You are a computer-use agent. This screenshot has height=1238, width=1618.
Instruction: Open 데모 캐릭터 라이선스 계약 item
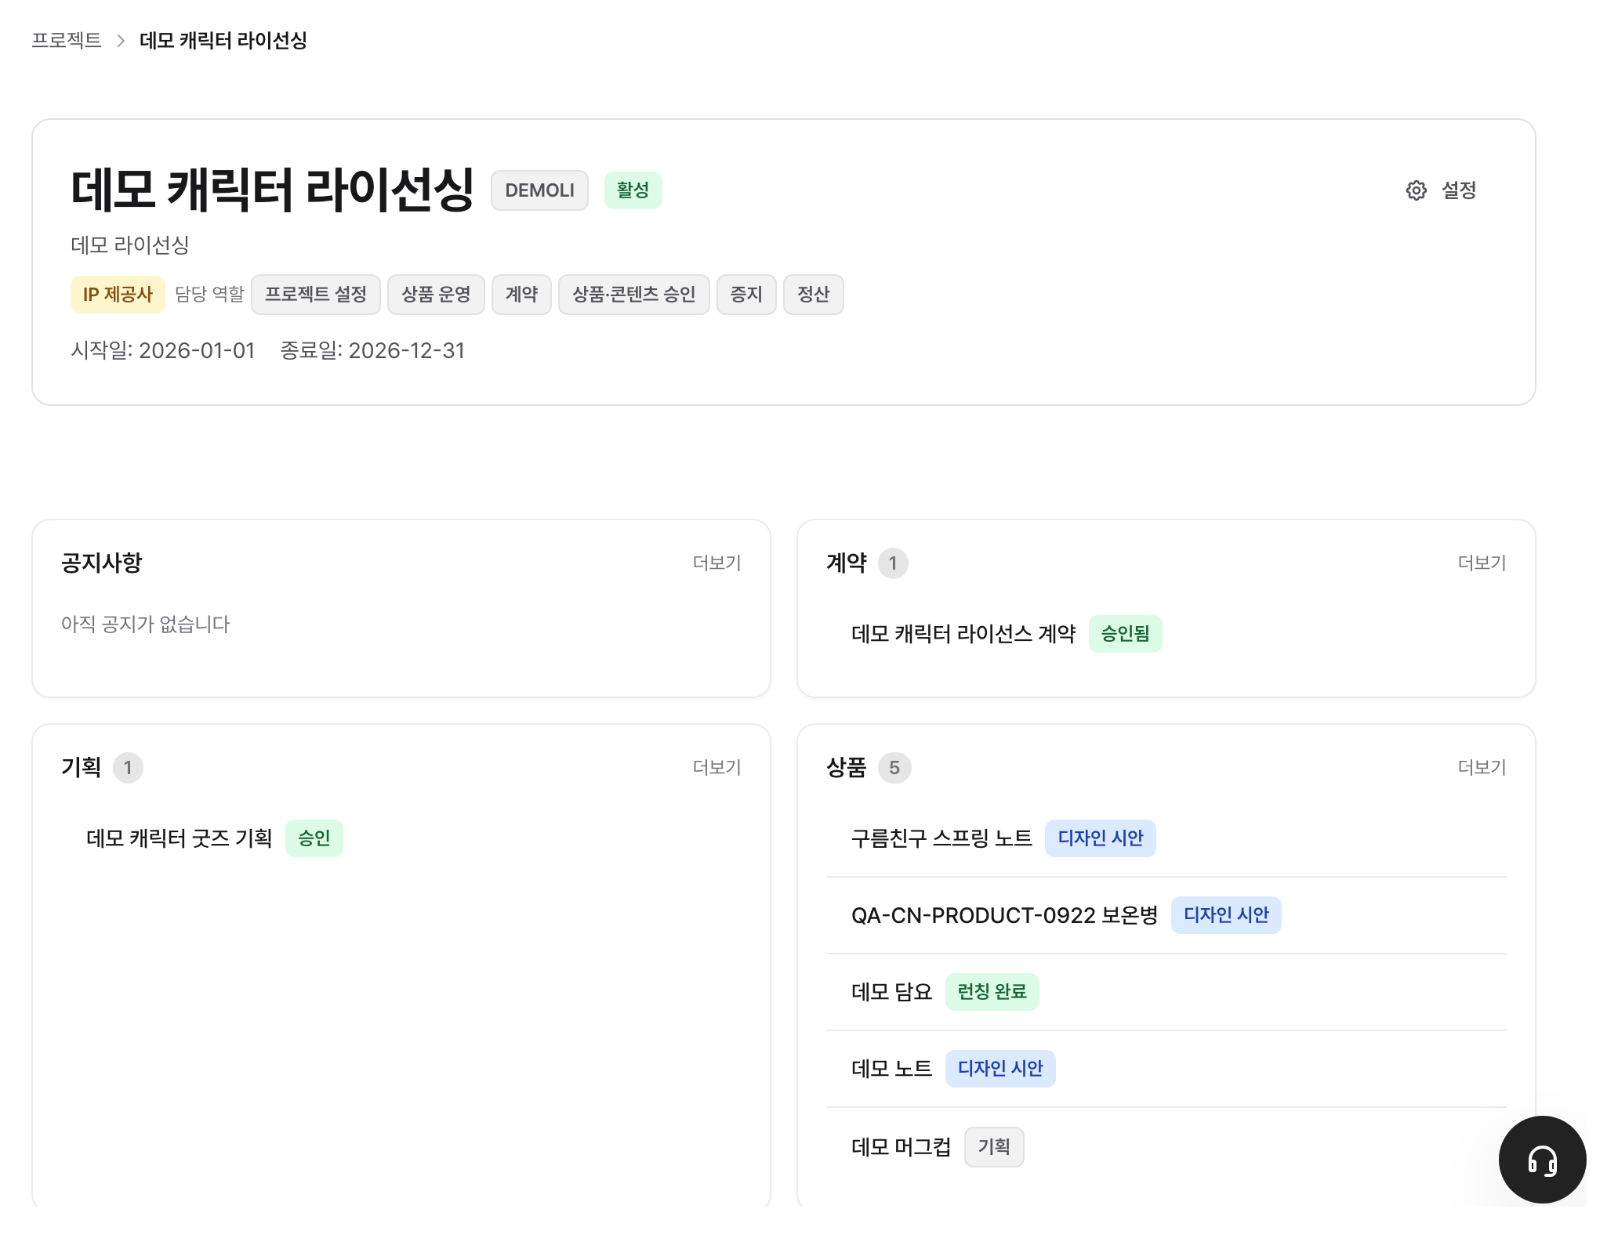click(963, 634)
